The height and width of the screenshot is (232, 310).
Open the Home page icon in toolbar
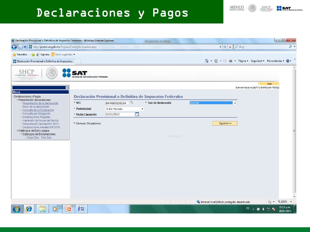207,61
